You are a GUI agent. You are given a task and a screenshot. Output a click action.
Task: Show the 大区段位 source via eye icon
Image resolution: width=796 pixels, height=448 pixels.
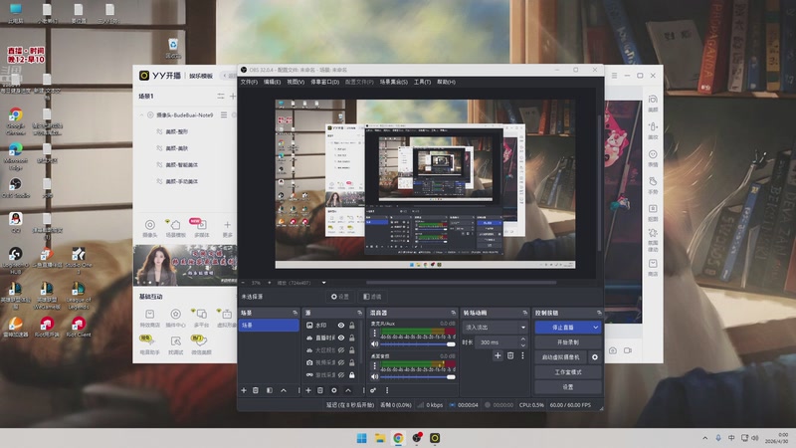click(x=341, y=350)
